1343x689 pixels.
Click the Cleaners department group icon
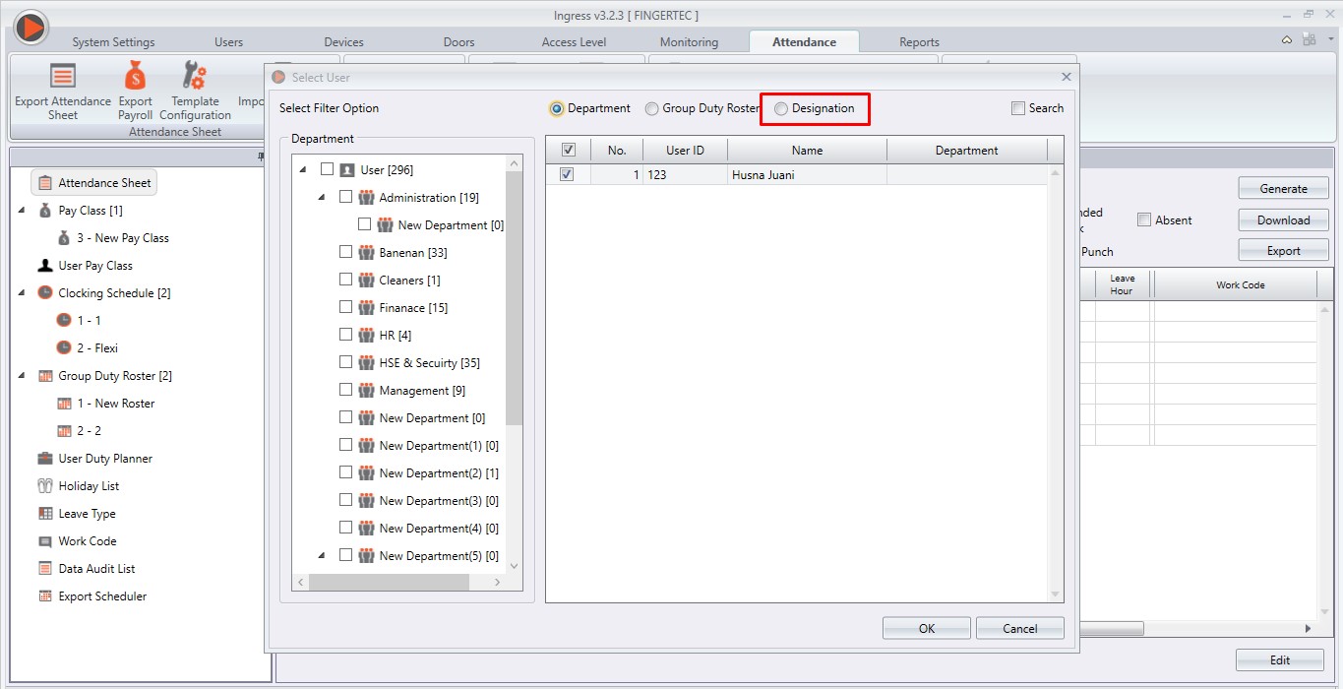(x=366, y=281)
